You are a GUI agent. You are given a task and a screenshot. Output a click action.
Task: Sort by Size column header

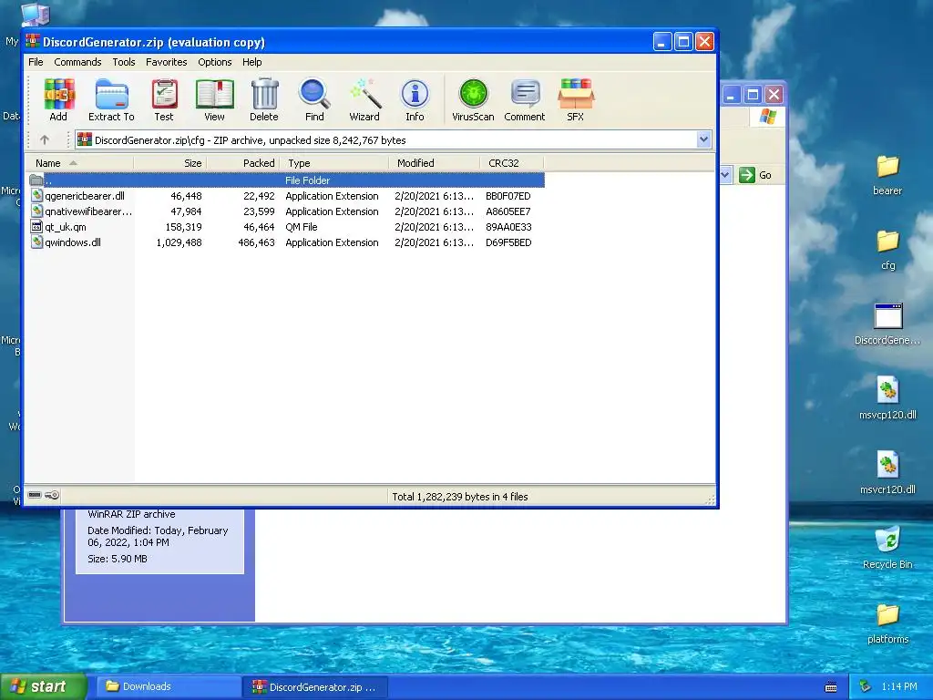tap(170, 163)
